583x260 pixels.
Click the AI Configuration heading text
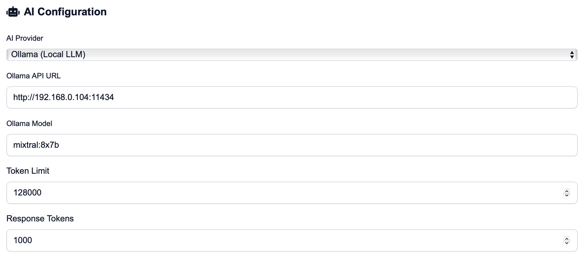65,12
